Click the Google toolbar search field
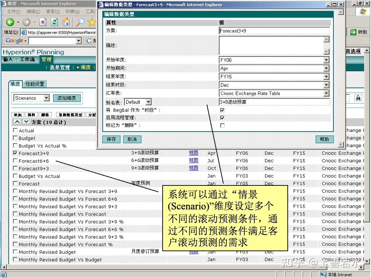The width and height of the screenshot is (371, 278). point(52,41)
